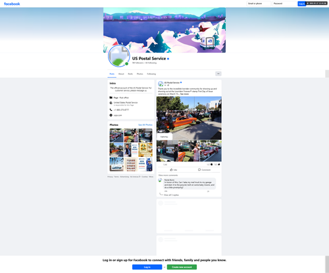Click the globe website icon
This screenshot has height=273, width=329.
point(111,115)
